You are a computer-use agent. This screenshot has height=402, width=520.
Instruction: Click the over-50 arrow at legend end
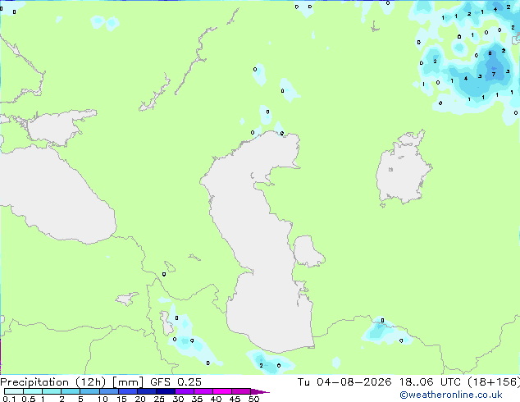coord(260,391)
